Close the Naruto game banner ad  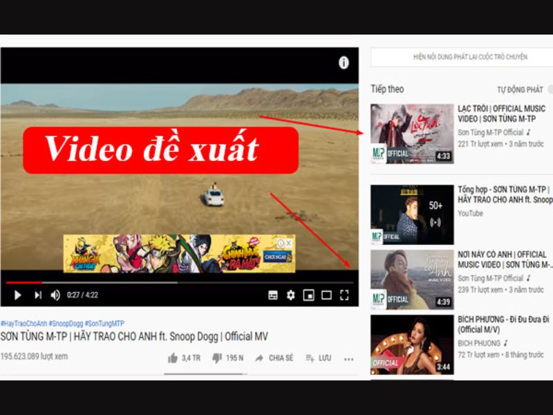pyautogui.click(x=289, y=243)
